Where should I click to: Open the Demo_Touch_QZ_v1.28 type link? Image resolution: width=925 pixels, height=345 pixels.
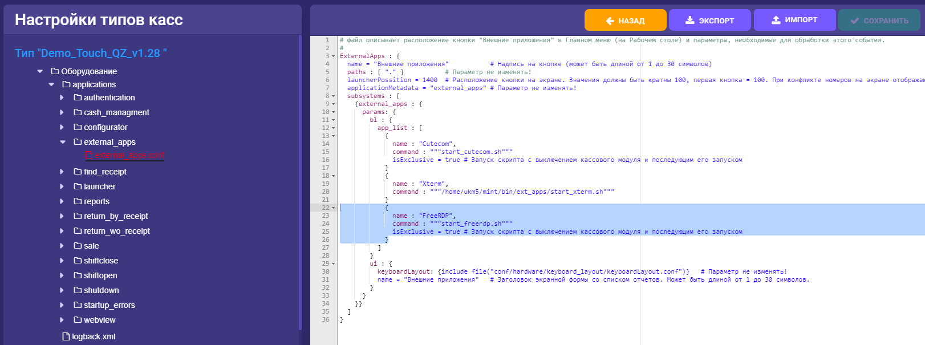coord(91,53)
